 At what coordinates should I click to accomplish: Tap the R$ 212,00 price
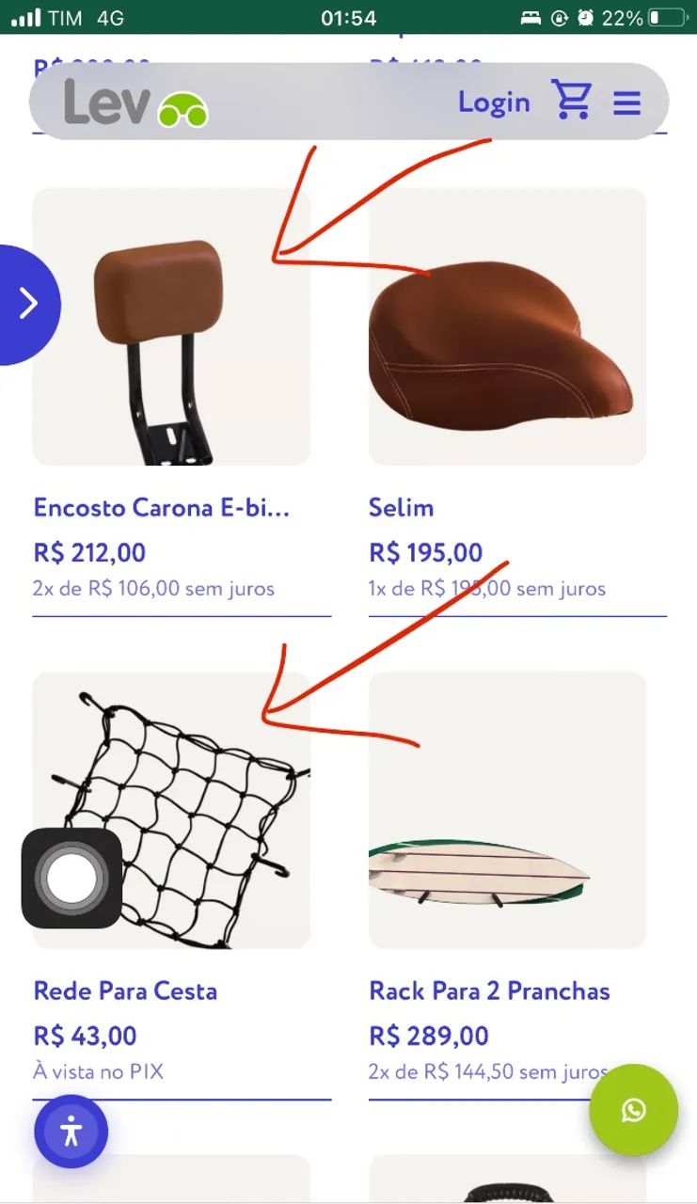[89, 552]
